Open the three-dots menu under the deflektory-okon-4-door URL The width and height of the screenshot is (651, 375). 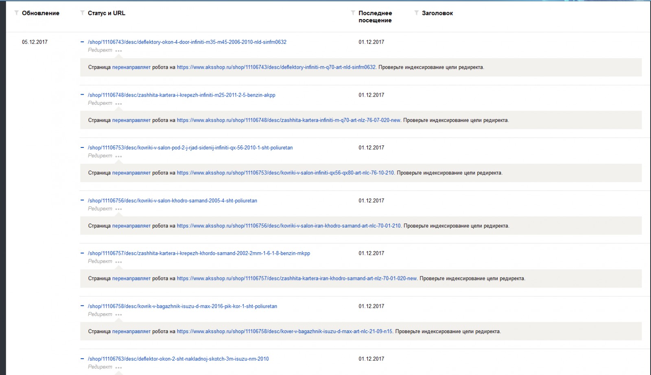(x=118, y=51)
